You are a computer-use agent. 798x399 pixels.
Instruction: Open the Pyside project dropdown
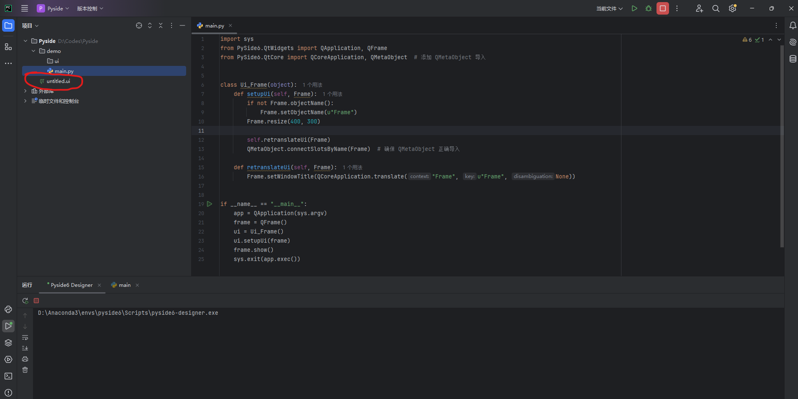coord(53,8)
